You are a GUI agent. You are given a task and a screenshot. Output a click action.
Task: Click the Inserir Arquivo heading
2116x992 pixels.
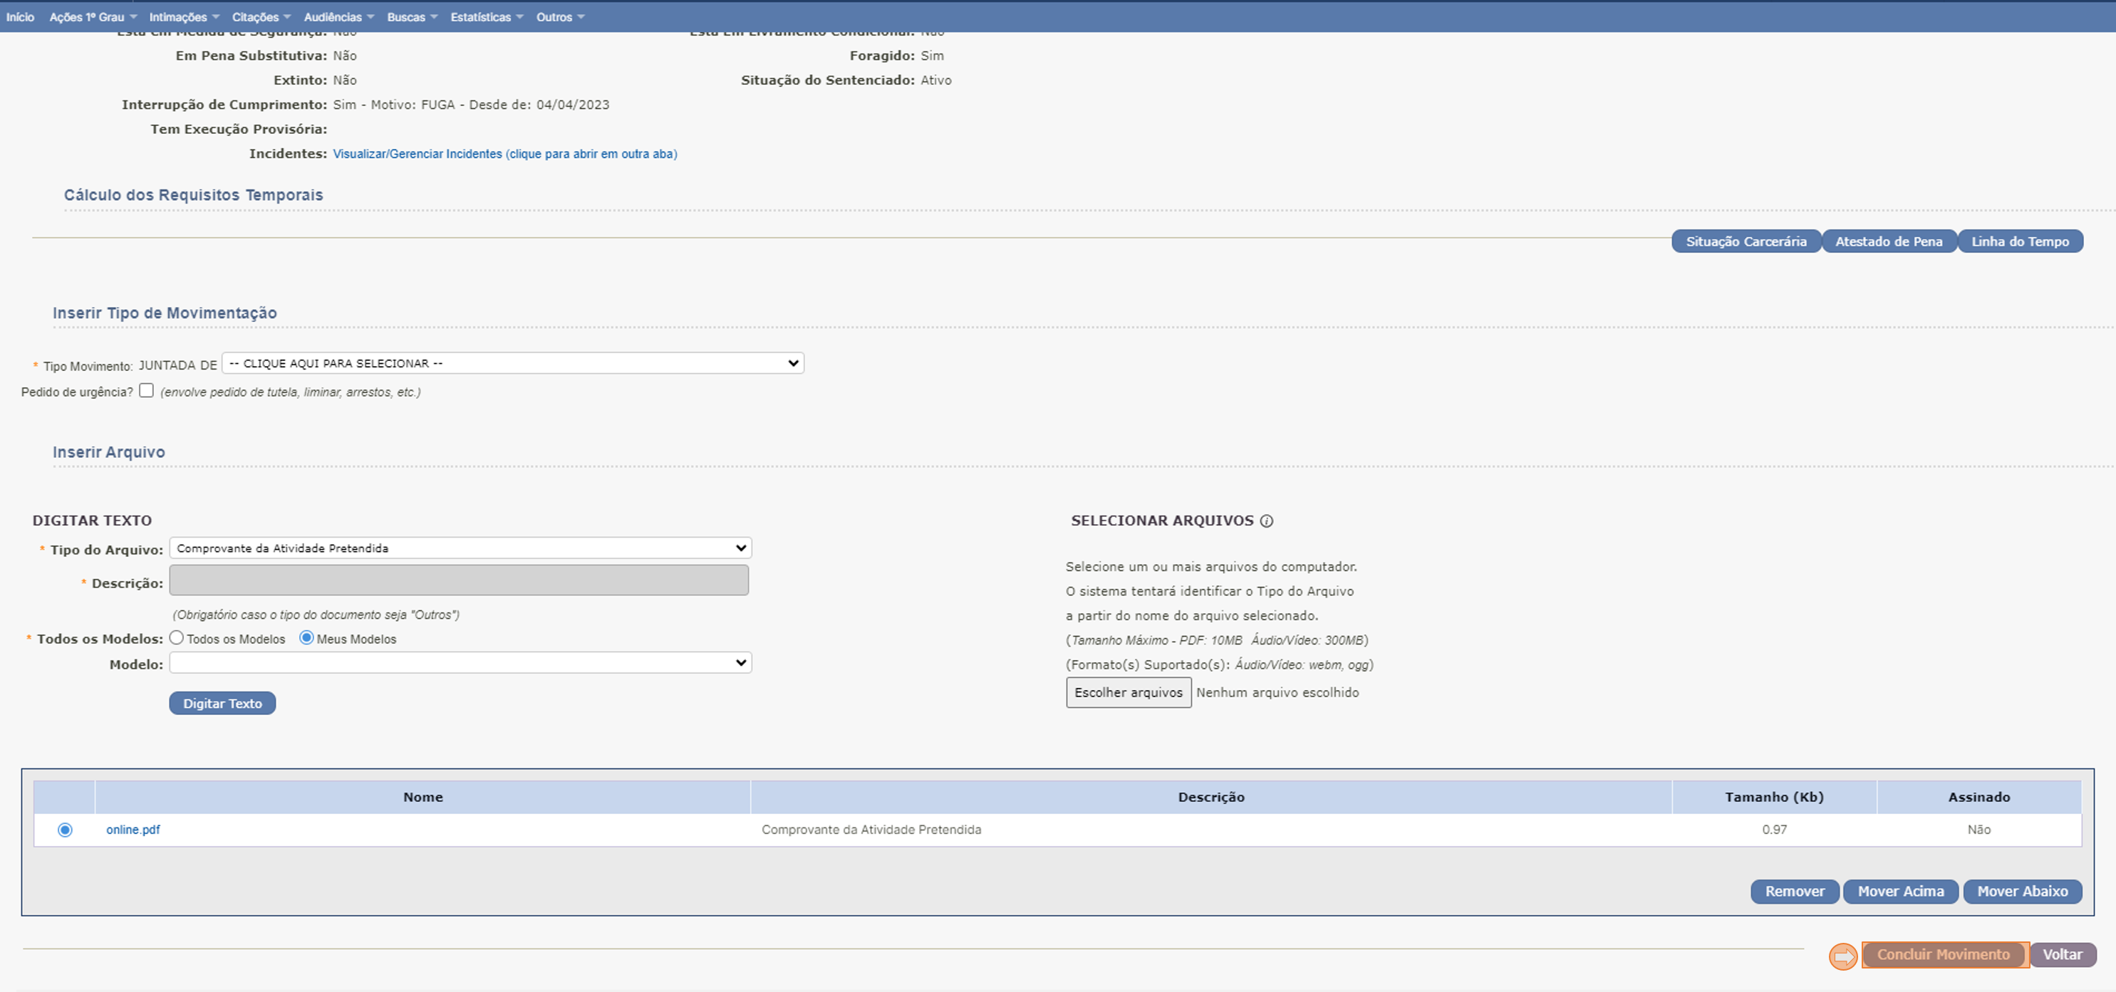pos(109,451)
